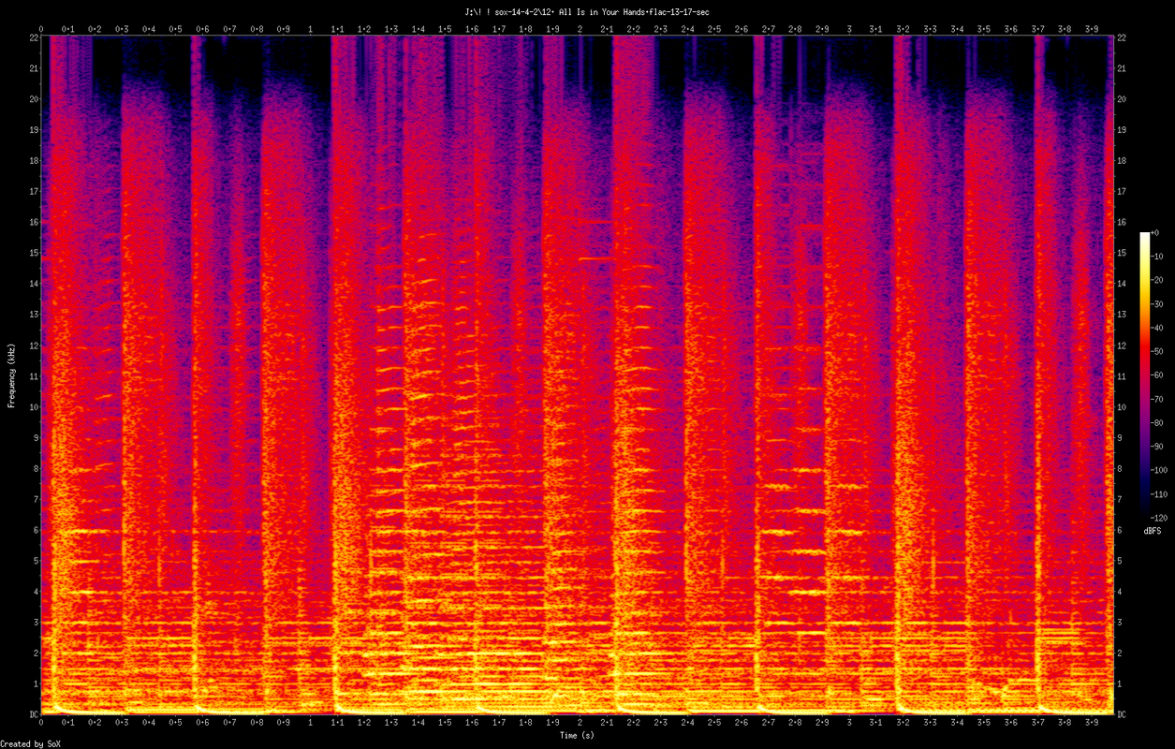The height and width of the screenshot is (749, 1175).
Task: Click the '-20' value on the dBFS scale
Action: 1159,281
